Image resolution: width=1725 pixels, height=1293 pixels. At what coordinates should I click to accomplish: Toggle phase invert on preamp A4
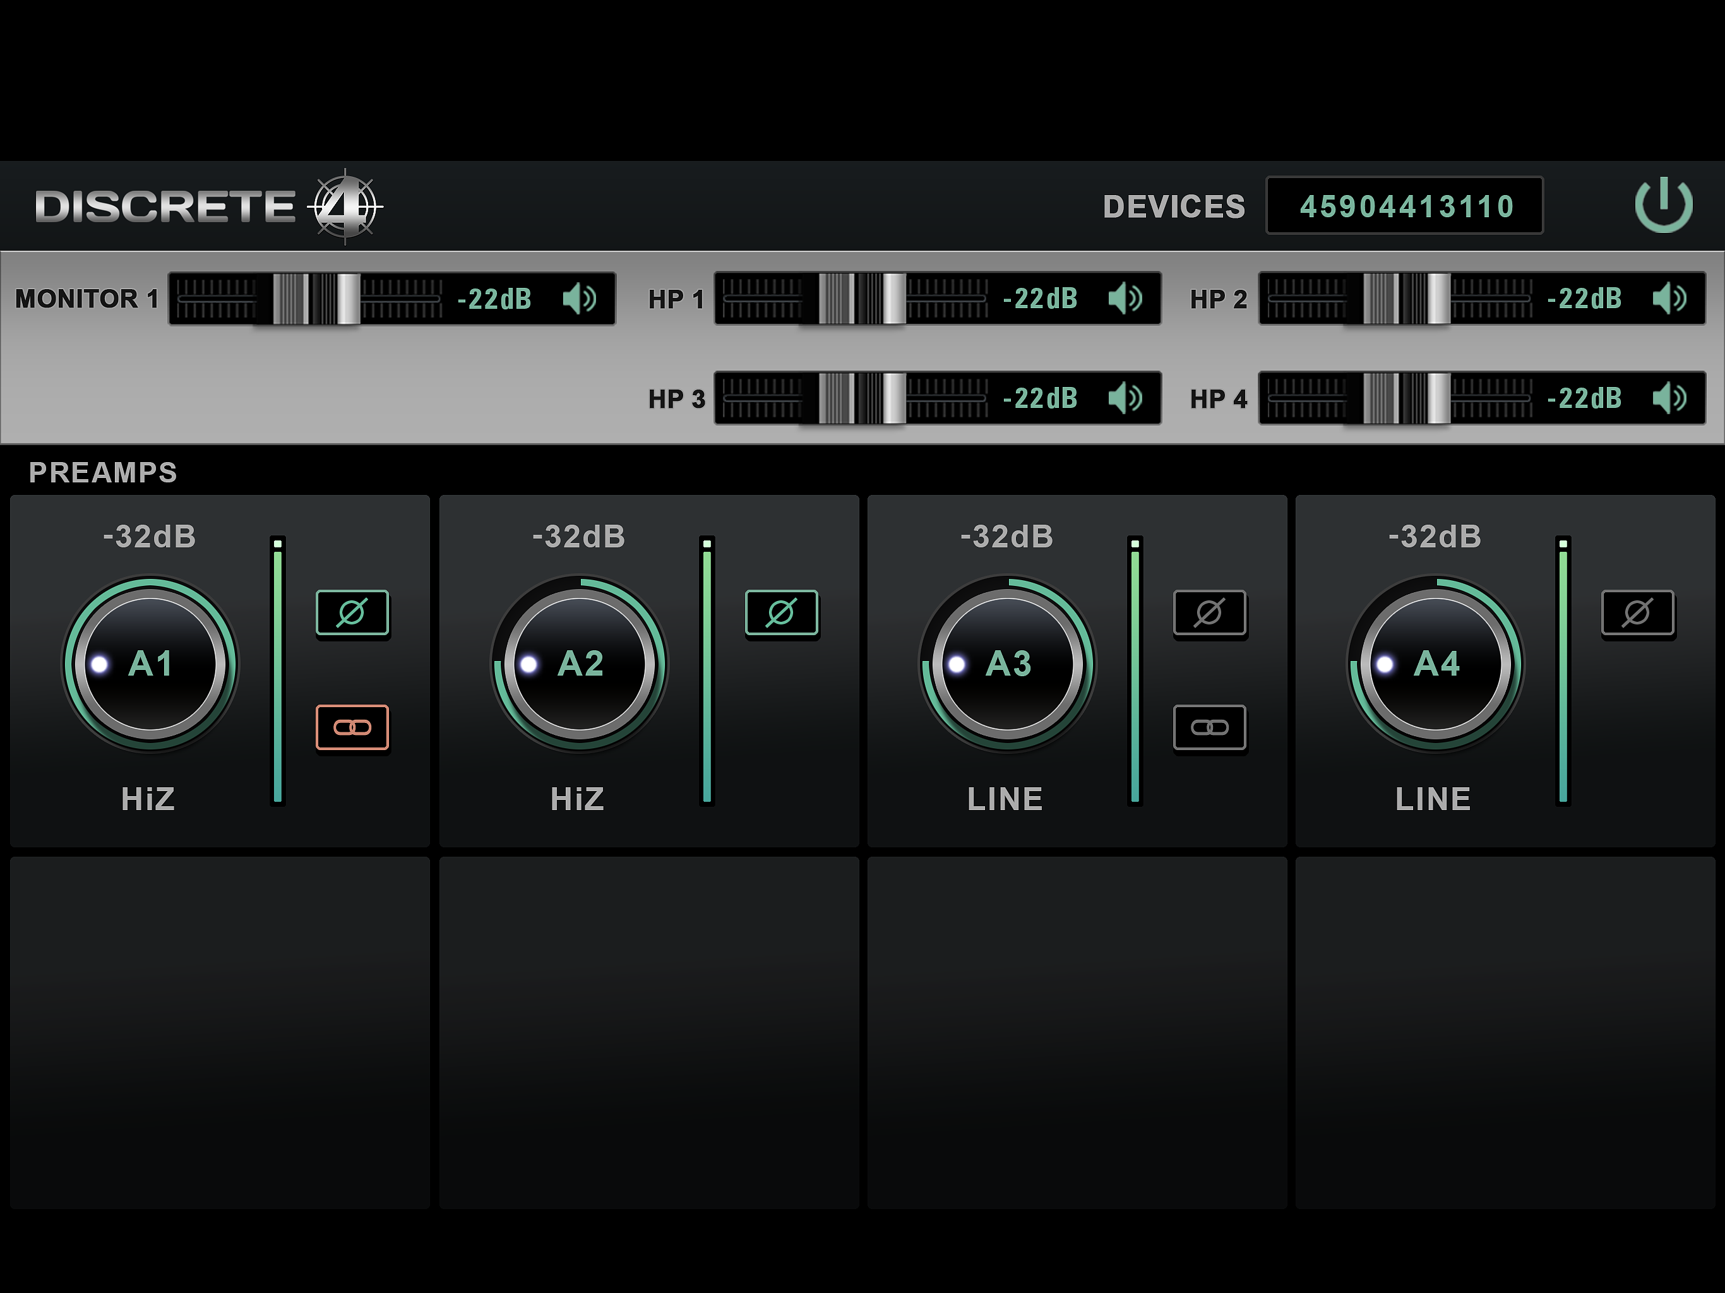[1638, 613]
